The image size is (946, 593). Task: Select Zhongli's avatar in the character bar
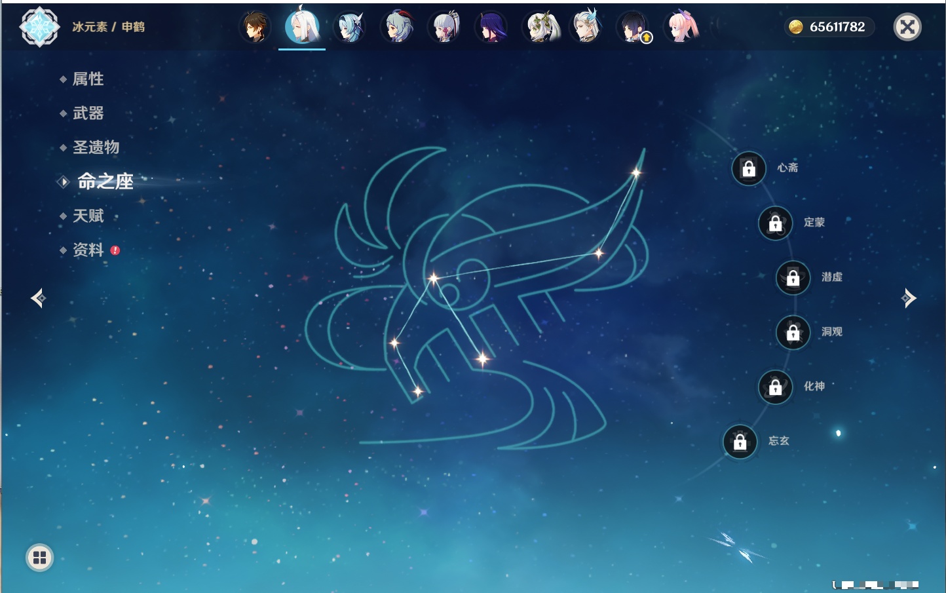point(255,28)
